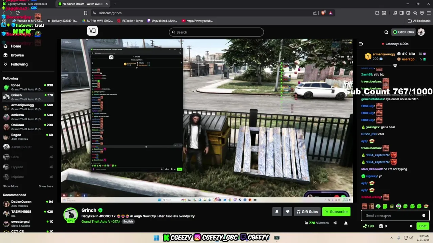Click the browser back arrow
This screenshot has width=433, height=243.
5,13
